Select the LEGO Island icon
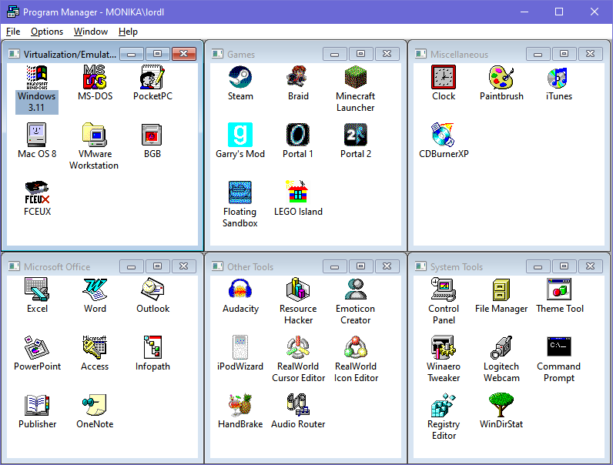The image size is (613, 465). [298, 192]
